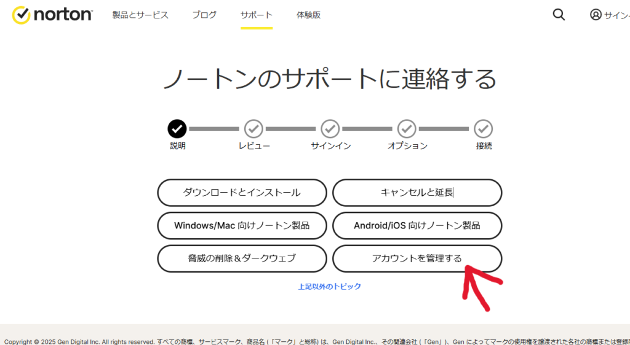The width and height of the screenshot is (630, 345).
Task: Select the サポート menu item
Action: [x=257, y=15]
